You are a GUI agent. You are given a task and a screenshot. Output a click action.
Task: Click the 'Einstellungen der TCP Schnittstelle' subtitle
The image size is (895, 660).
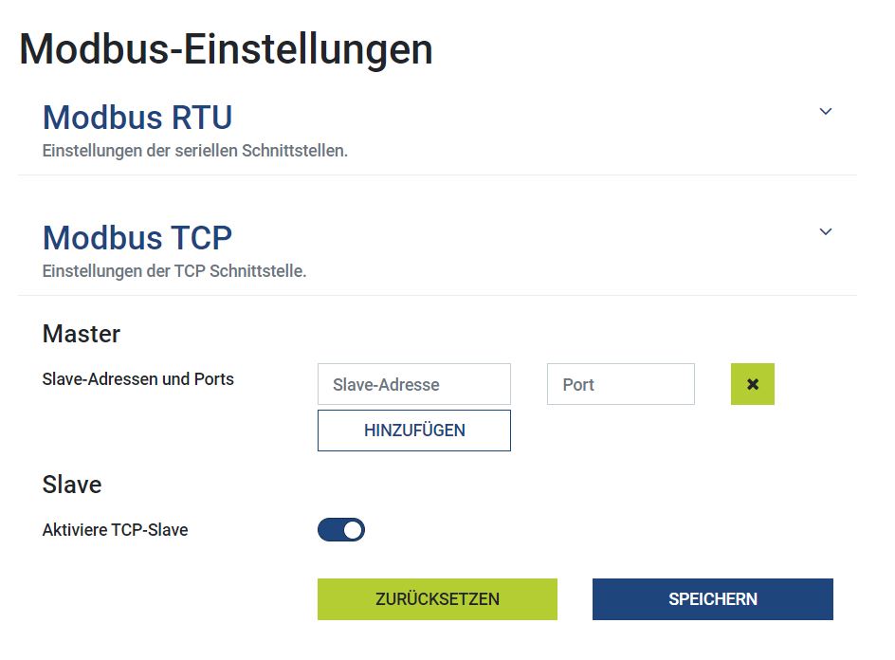[x=174, y=271]
